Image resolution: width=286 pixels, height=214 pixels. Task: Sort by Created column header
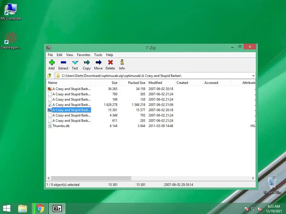click(189, 82)
